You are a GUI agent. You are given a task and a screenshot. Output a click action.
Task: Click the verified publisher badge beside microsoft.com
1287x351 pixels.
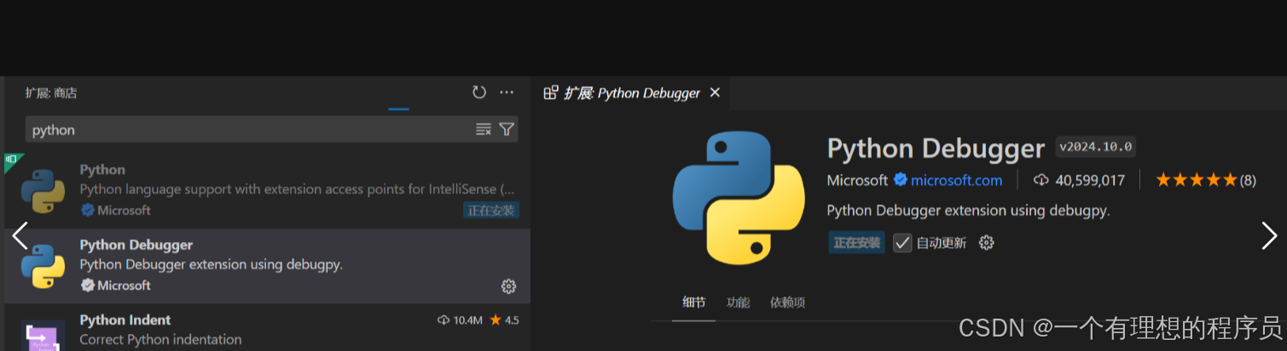tap(900, 180)
